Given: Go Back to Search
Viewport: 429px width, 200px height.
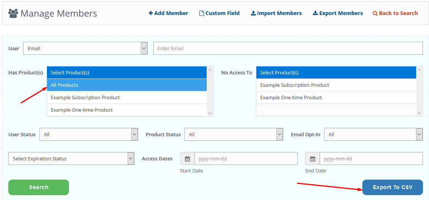Looking at the screenshot, I should pyautogui.click(x=395, y=13).
